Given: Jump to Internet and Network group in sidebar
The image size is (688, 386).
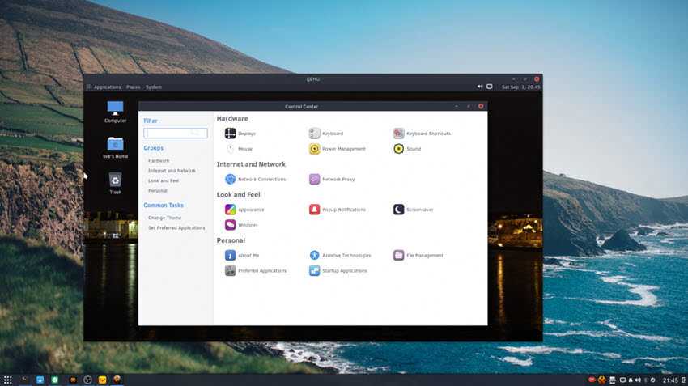Looking at the screenshot, I should click(172, 171).
